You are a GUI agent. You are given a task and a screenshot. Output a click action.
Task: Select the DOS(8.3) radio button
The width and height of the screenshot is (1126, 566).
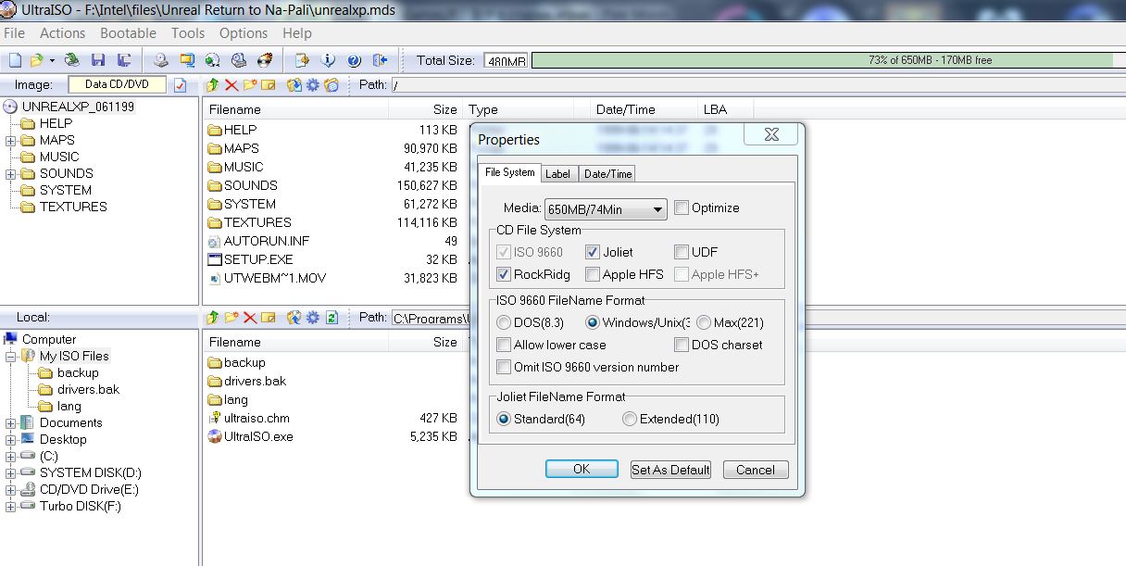tap(504, 322)
